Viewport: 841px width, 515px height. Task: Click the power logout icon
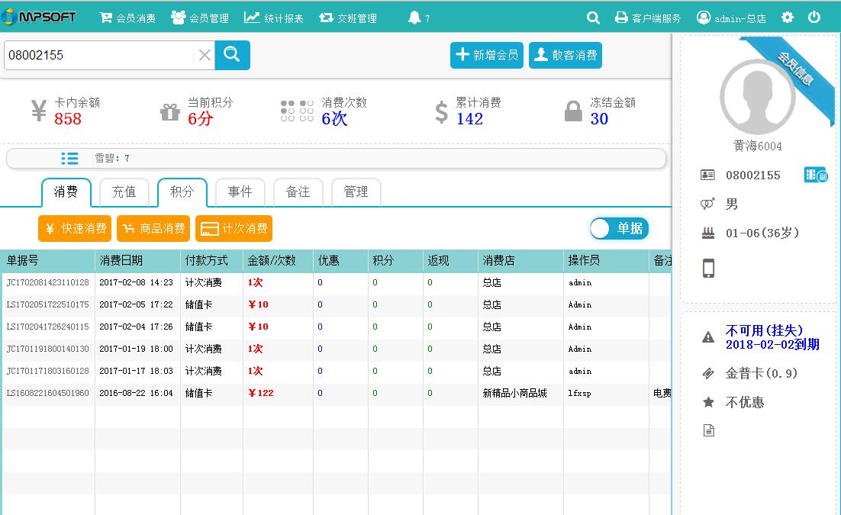coord(814,18)
